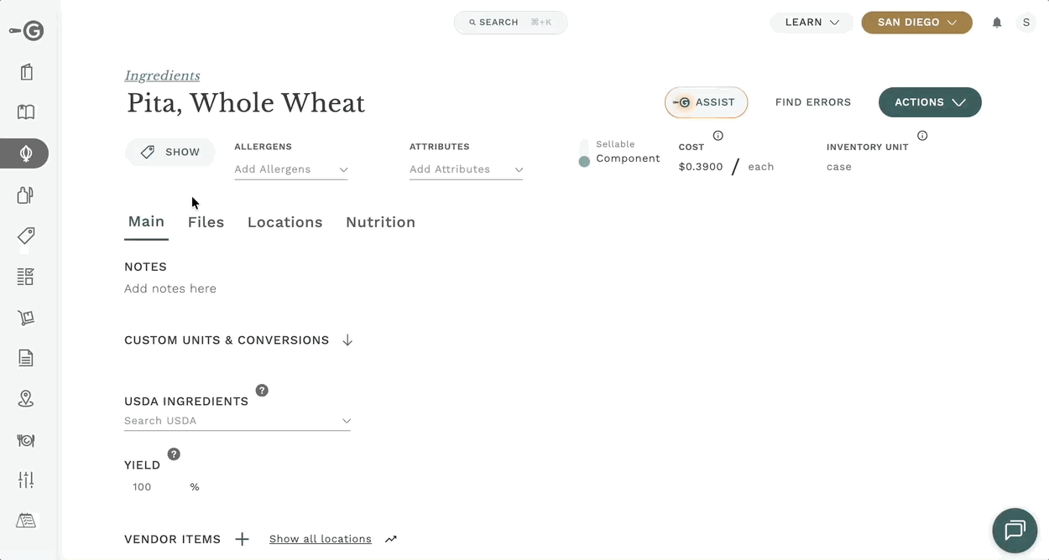Click the Add notes here field
The image size is (1049, 560).
tap(170, 288)
